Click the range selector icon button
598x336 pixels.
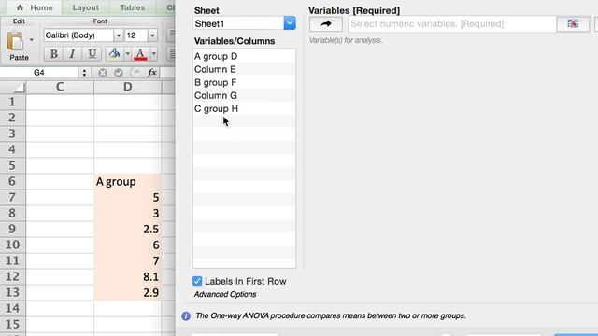[x=573, y=24]
